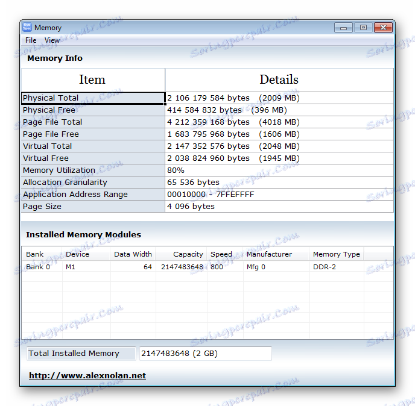Viewport: 415px width, 406px height.
Task: Sort by the Bank column header
Action: click(42, 254)
